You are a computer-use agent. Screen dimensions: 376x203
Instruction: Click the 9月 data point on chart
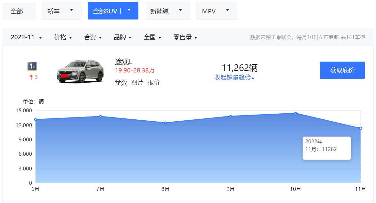tap(231, 116)
